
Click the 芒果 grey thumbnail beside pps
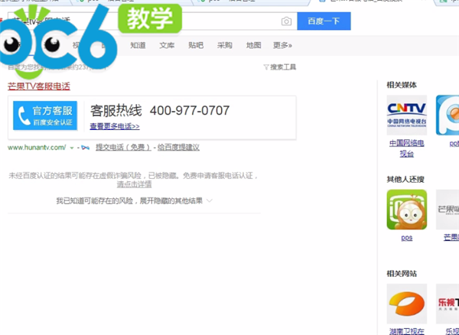point(448,210)
